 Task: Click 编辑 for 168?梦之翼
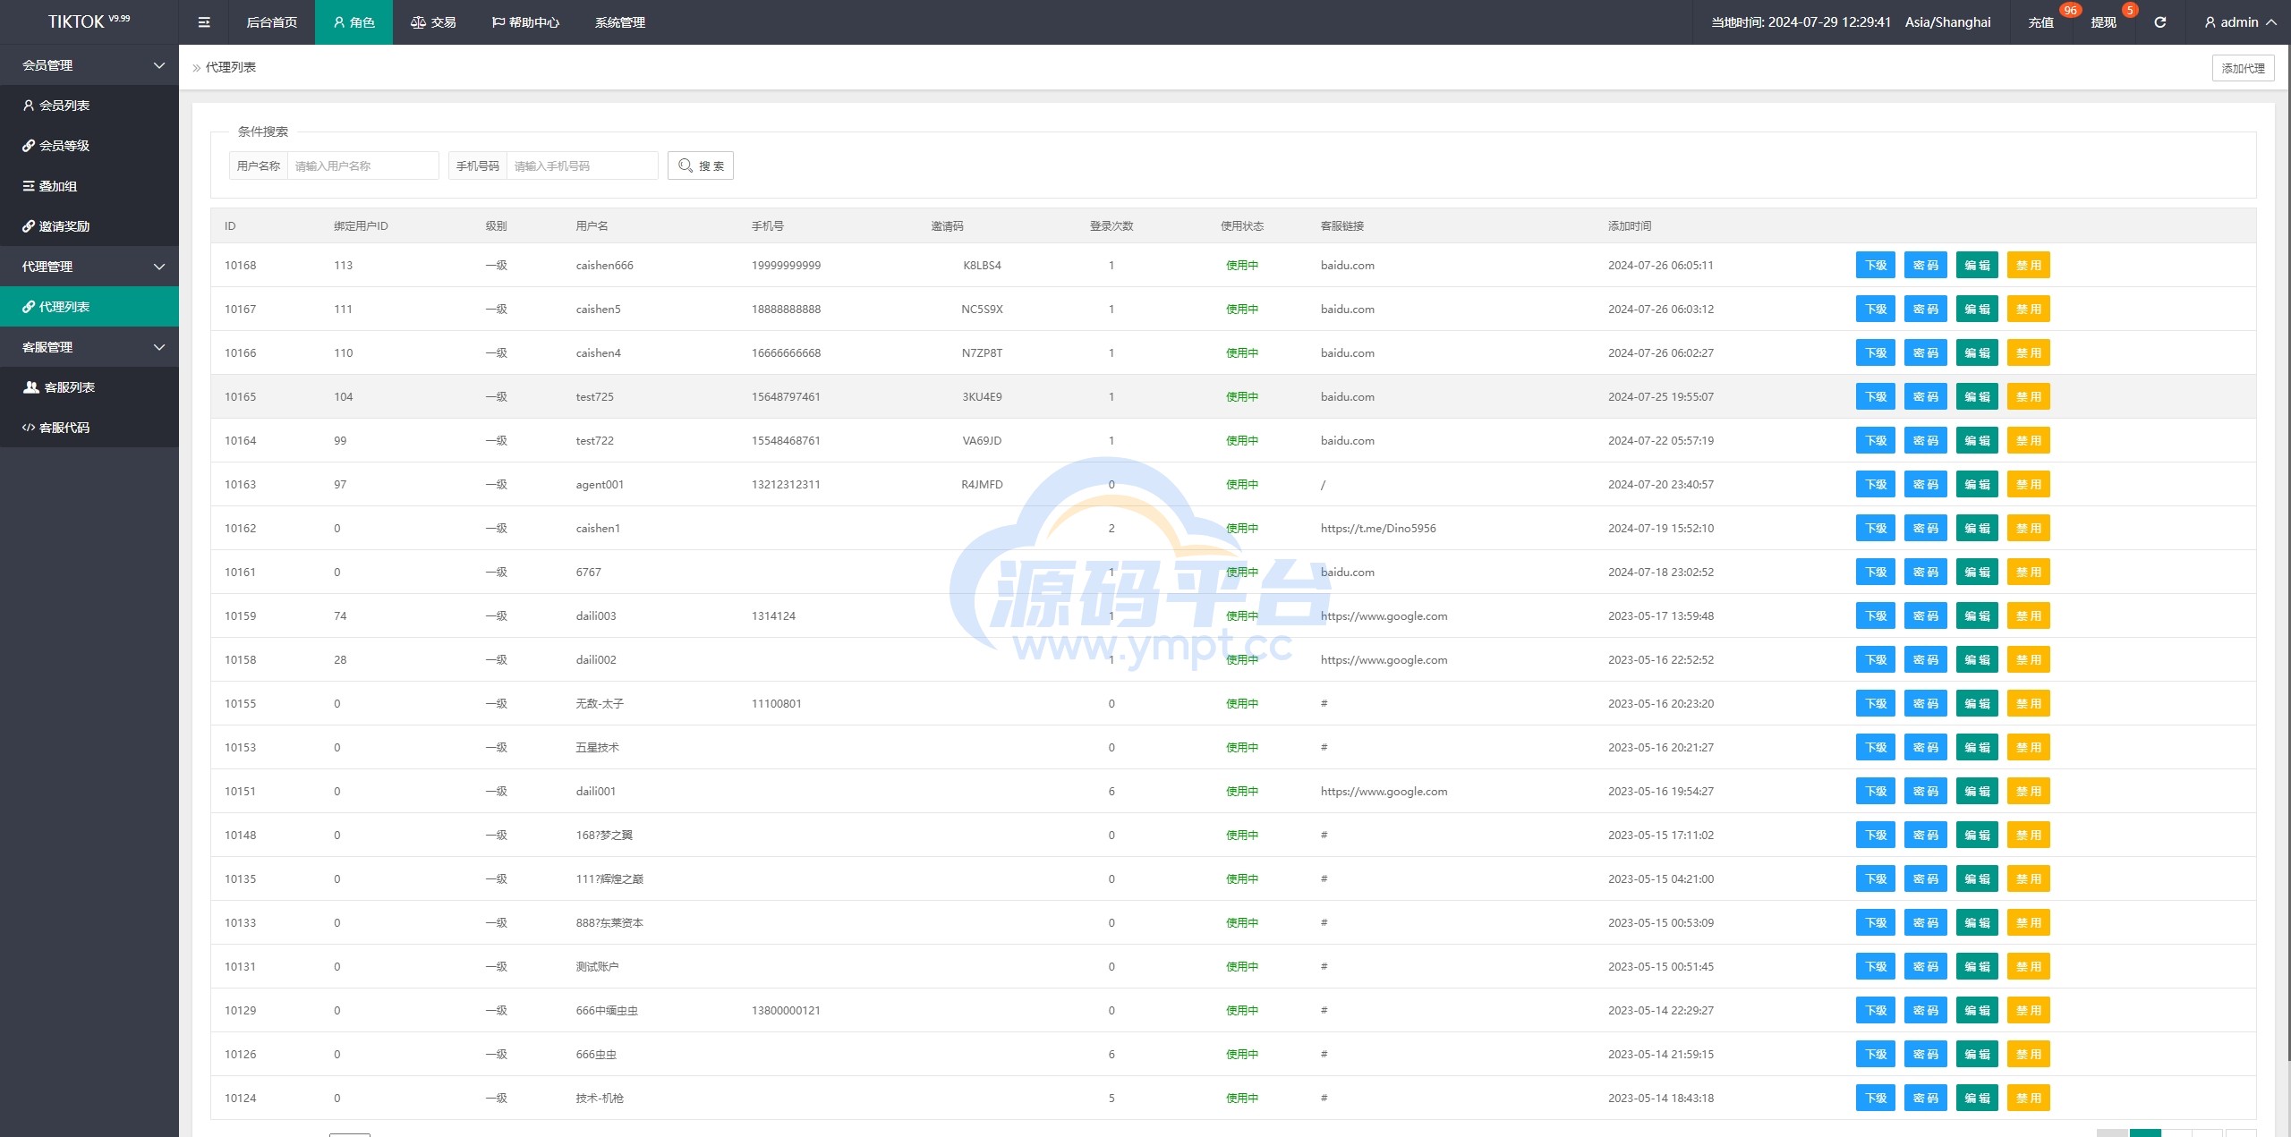tap(1977, 835)
